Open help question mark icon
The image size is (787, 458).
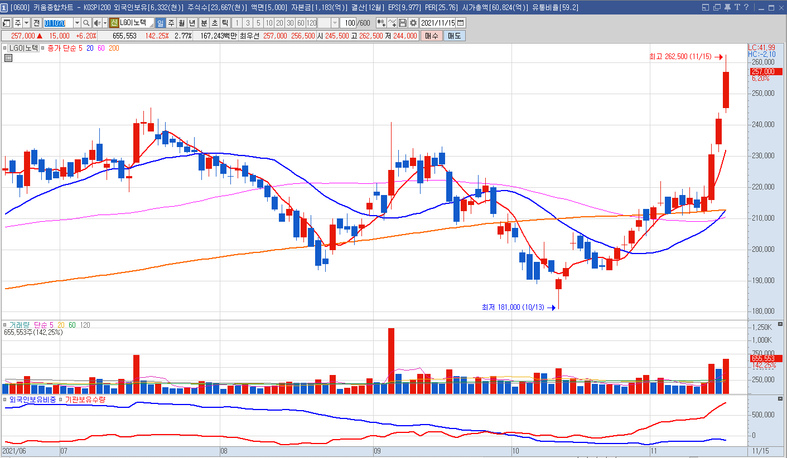click(746, 7)
